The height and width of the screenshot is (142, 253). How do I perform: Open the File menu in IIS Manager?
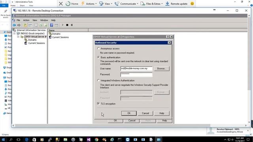(18, 20)
